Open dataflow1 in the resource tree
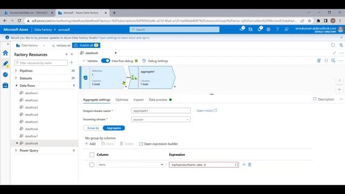 [x=31, y=93]
